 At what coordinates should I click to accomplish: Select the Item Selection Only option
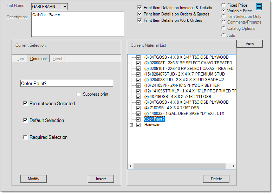point(223,17)
